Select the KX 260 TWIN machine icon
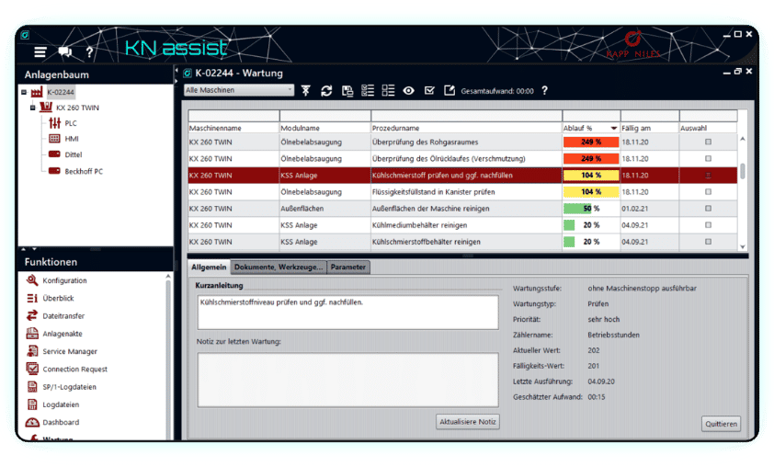Screen dimensions: 774x467 point(46,108)
